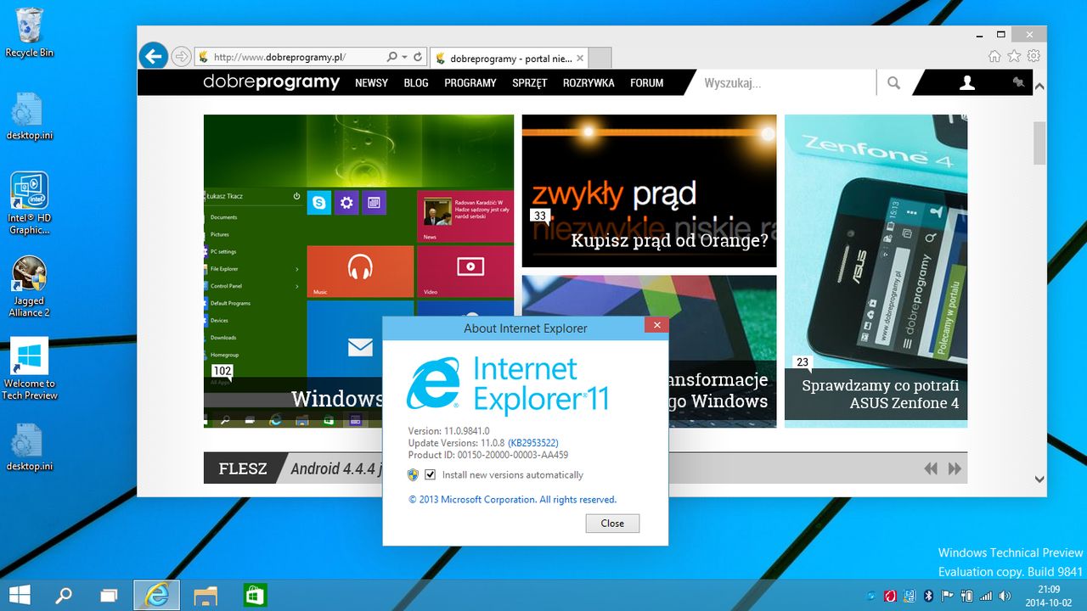The height and width of the screenshot is (611, 1087).
Task: Open Internet Explorer's Home icon
Action: coord(994,56)
